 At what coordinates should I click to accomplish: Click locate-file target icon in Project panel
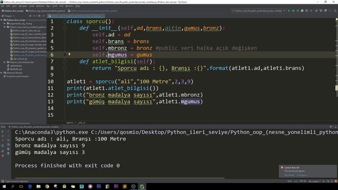tap(30, 16)
